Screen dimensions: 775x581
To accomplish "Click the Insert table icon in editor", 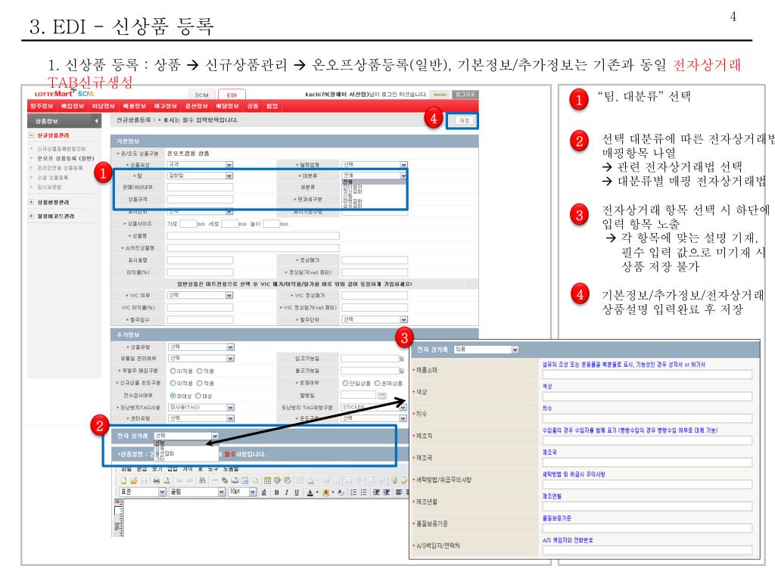I will click(267, 480).
